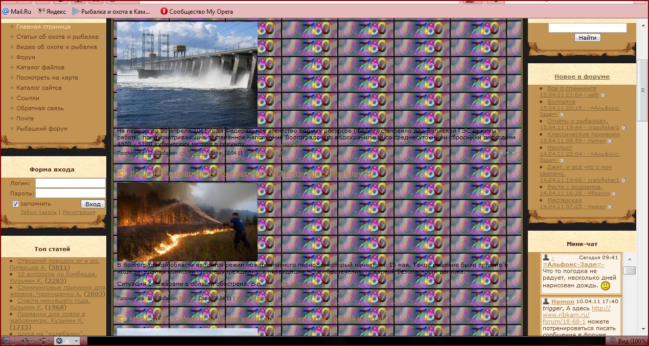Viewport: 649px width, 346px height.
Task: Click last-post arrow icon next to xelfr
Action: [603, 95]
